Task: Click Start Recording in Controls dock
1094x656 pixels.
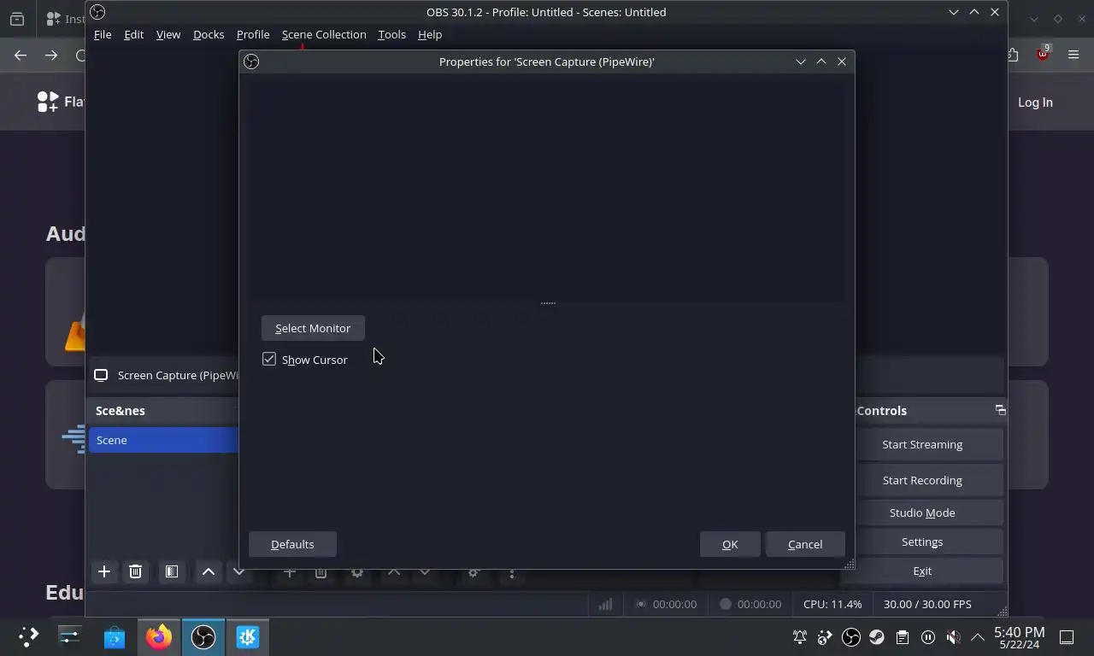Action: click(922, 480)
